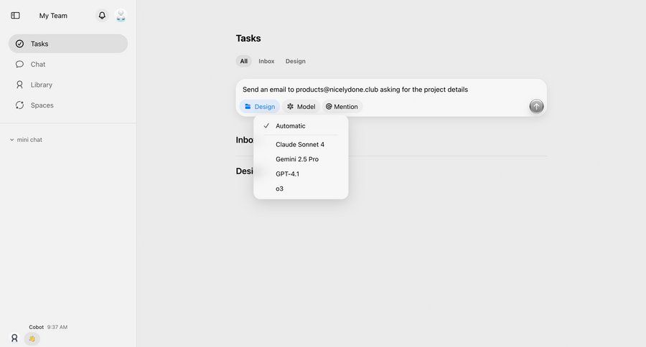Open Spaces in sidebar
Screen dimensions: 646x347
point(68,105)
